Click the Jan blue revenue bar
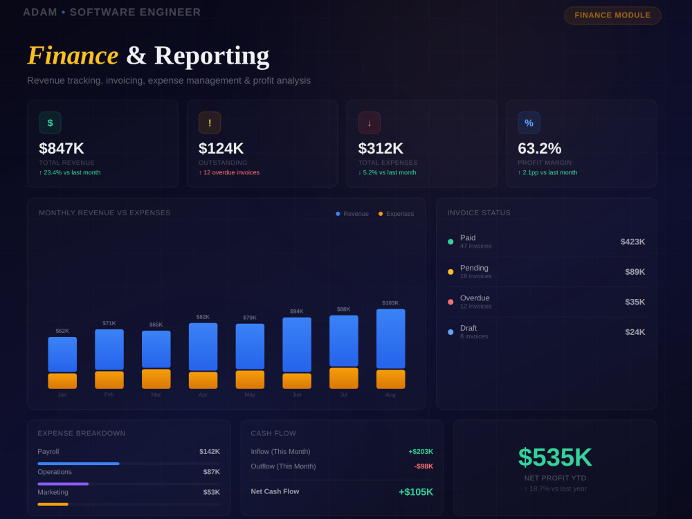This screenshot has height=519, width=692. click(62, 354)
